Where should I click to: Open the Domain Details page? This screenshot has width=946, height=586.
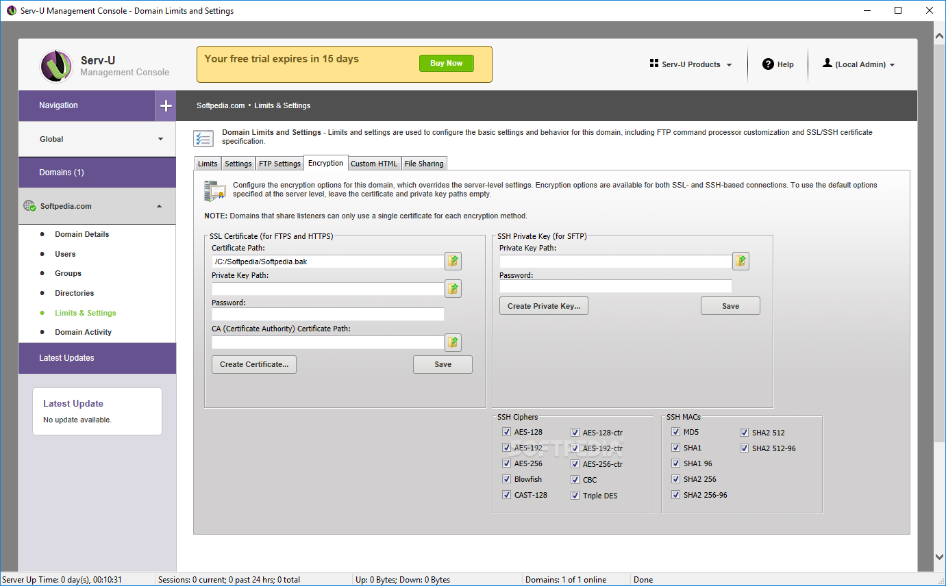click(x=82, y=234)
